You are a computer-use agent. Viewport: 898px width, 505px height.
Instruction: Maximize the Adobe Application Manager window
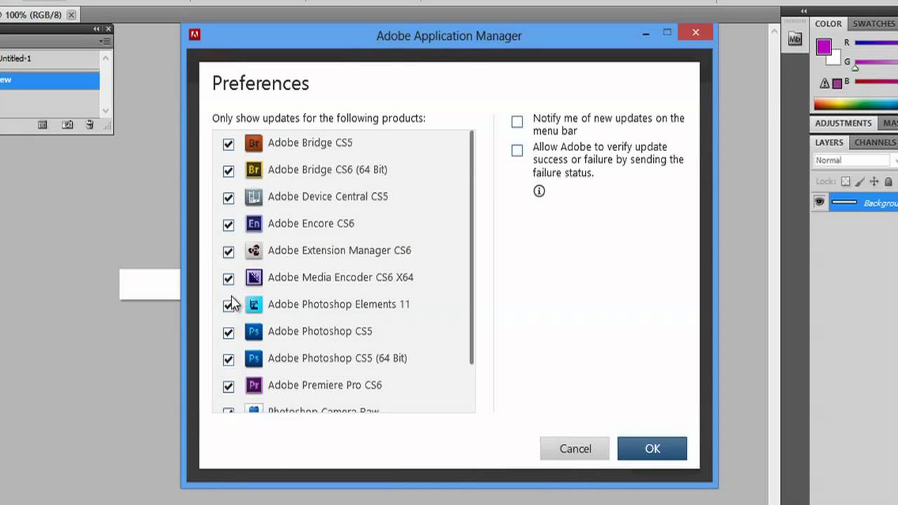[x=667, y=32]
